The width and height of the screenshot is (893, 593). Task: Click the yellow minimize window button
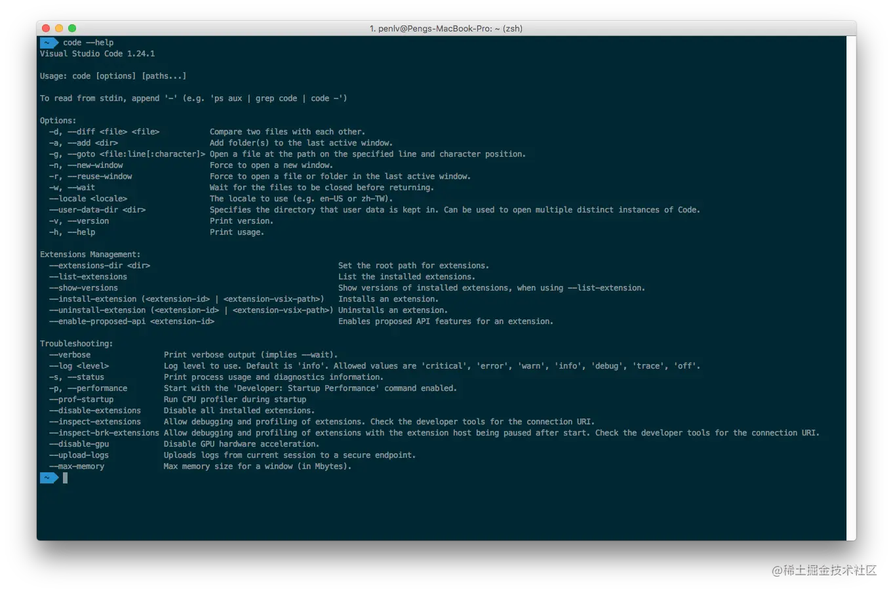(x=59, y=28)
